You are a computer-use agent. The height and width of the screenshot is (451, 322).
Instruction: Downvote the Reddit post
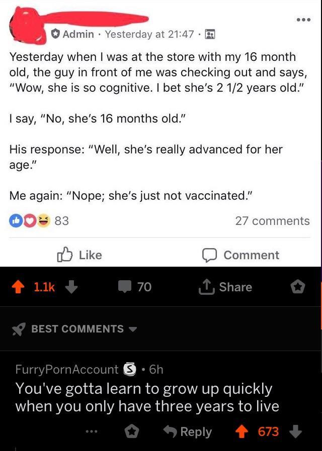coord(71,287)
